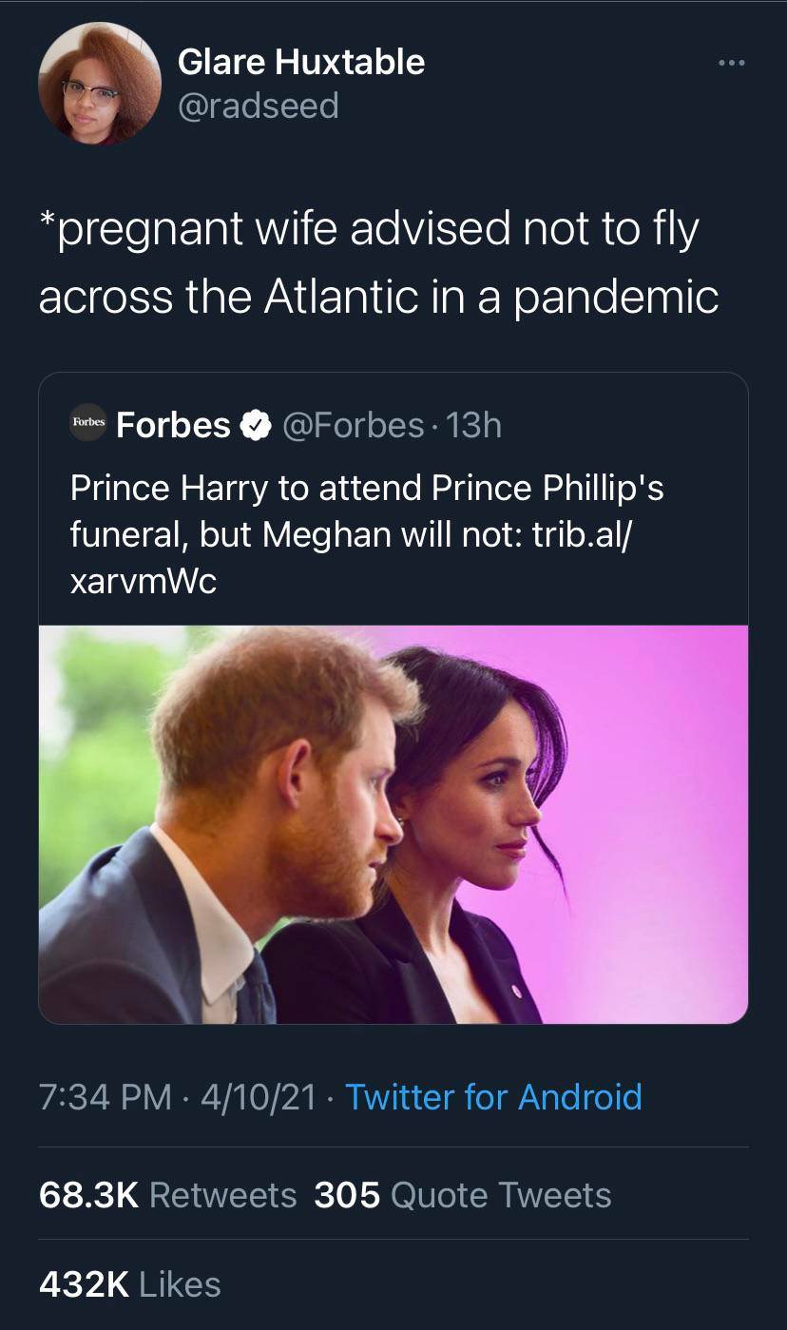View the 68.3K Retweets list
Image resolution: width=787 pixels, height=1330 pixels.
click(167, 1194)
